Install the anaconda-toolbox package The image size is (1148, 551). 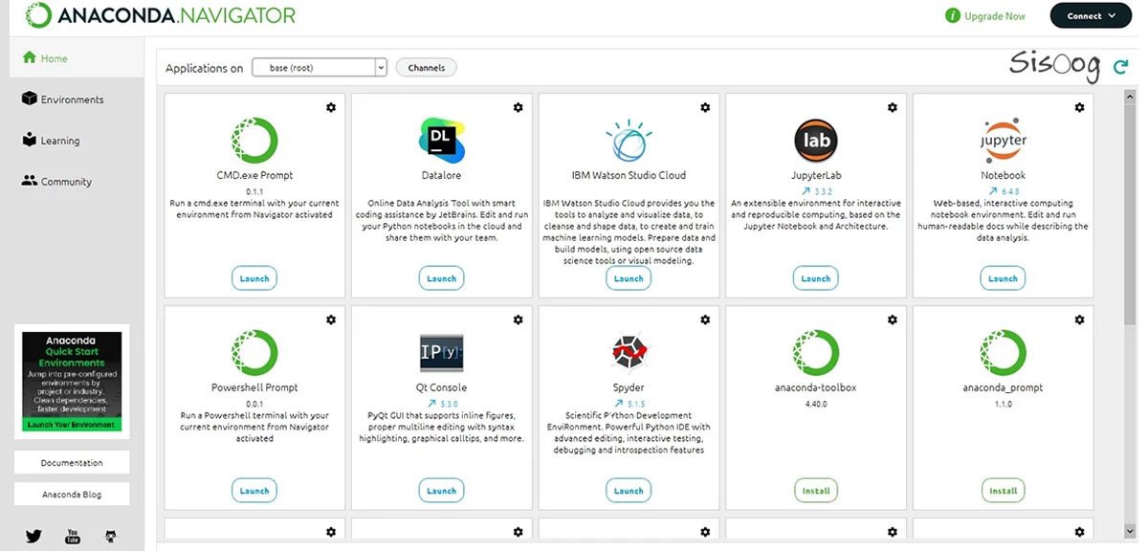(815, 491)
